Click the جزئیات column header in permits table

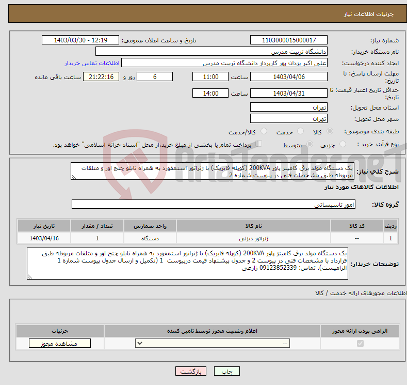(x=60, y=331)
